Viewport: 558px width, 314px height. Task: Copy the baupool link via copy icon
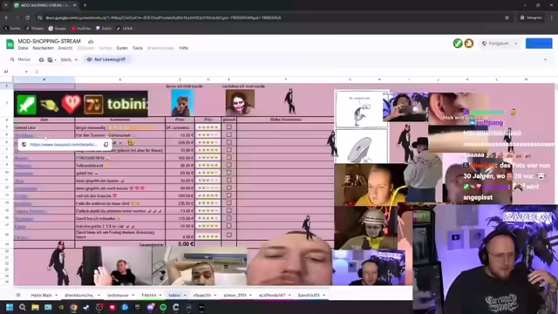(x=106, y=145)
